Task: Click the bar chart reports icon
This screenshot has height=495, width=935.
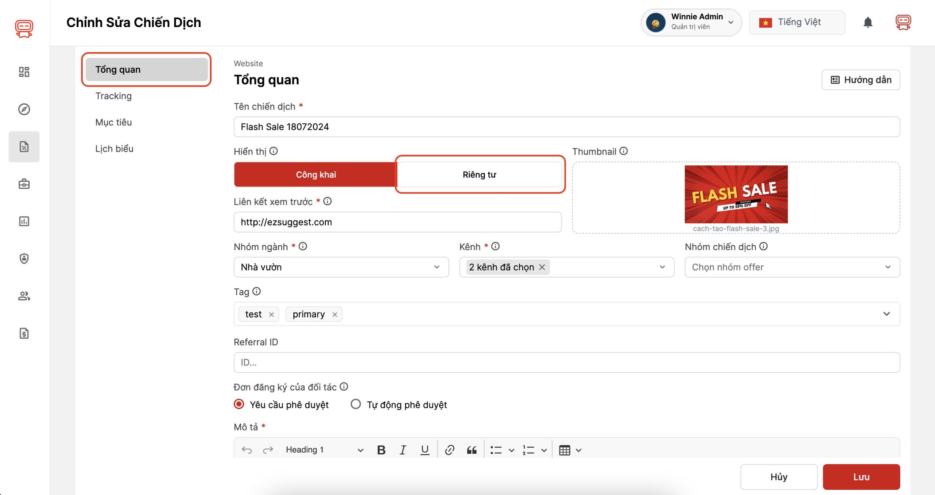Action: [24, 221]
